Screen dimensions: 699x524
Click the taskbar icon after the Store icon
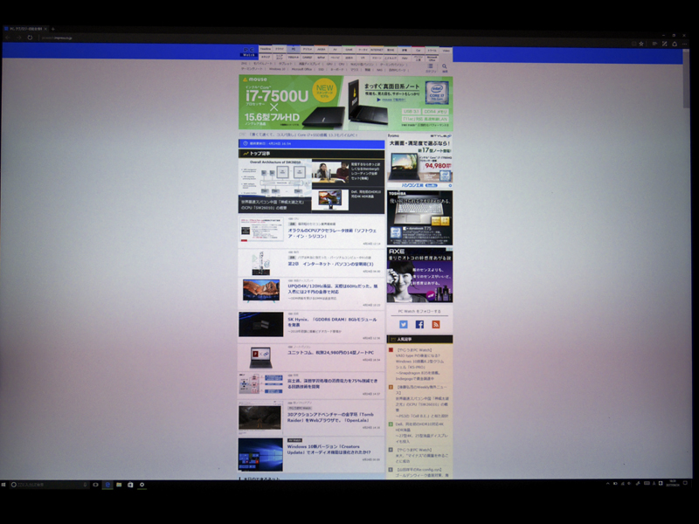click(142, 485)
